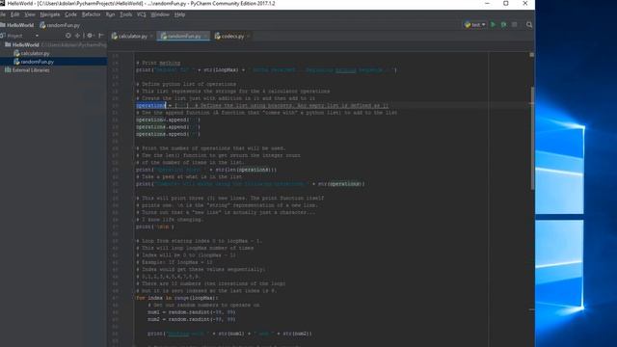Open the Code menu
This screenshot has height=347, width=617.
coord(70,14)
